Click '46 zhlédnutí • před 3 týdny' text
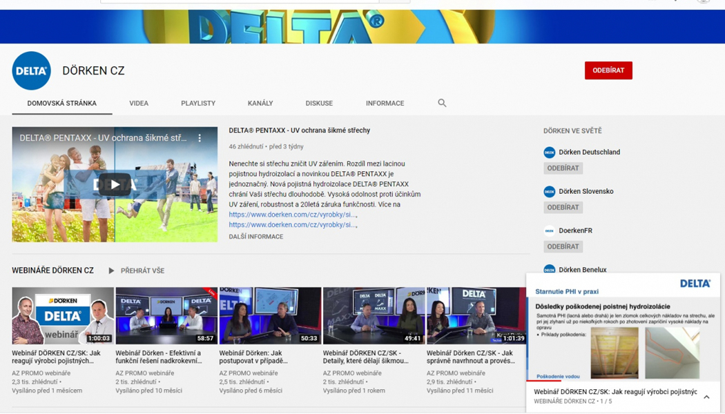725x414 pixels. (266, 146)
